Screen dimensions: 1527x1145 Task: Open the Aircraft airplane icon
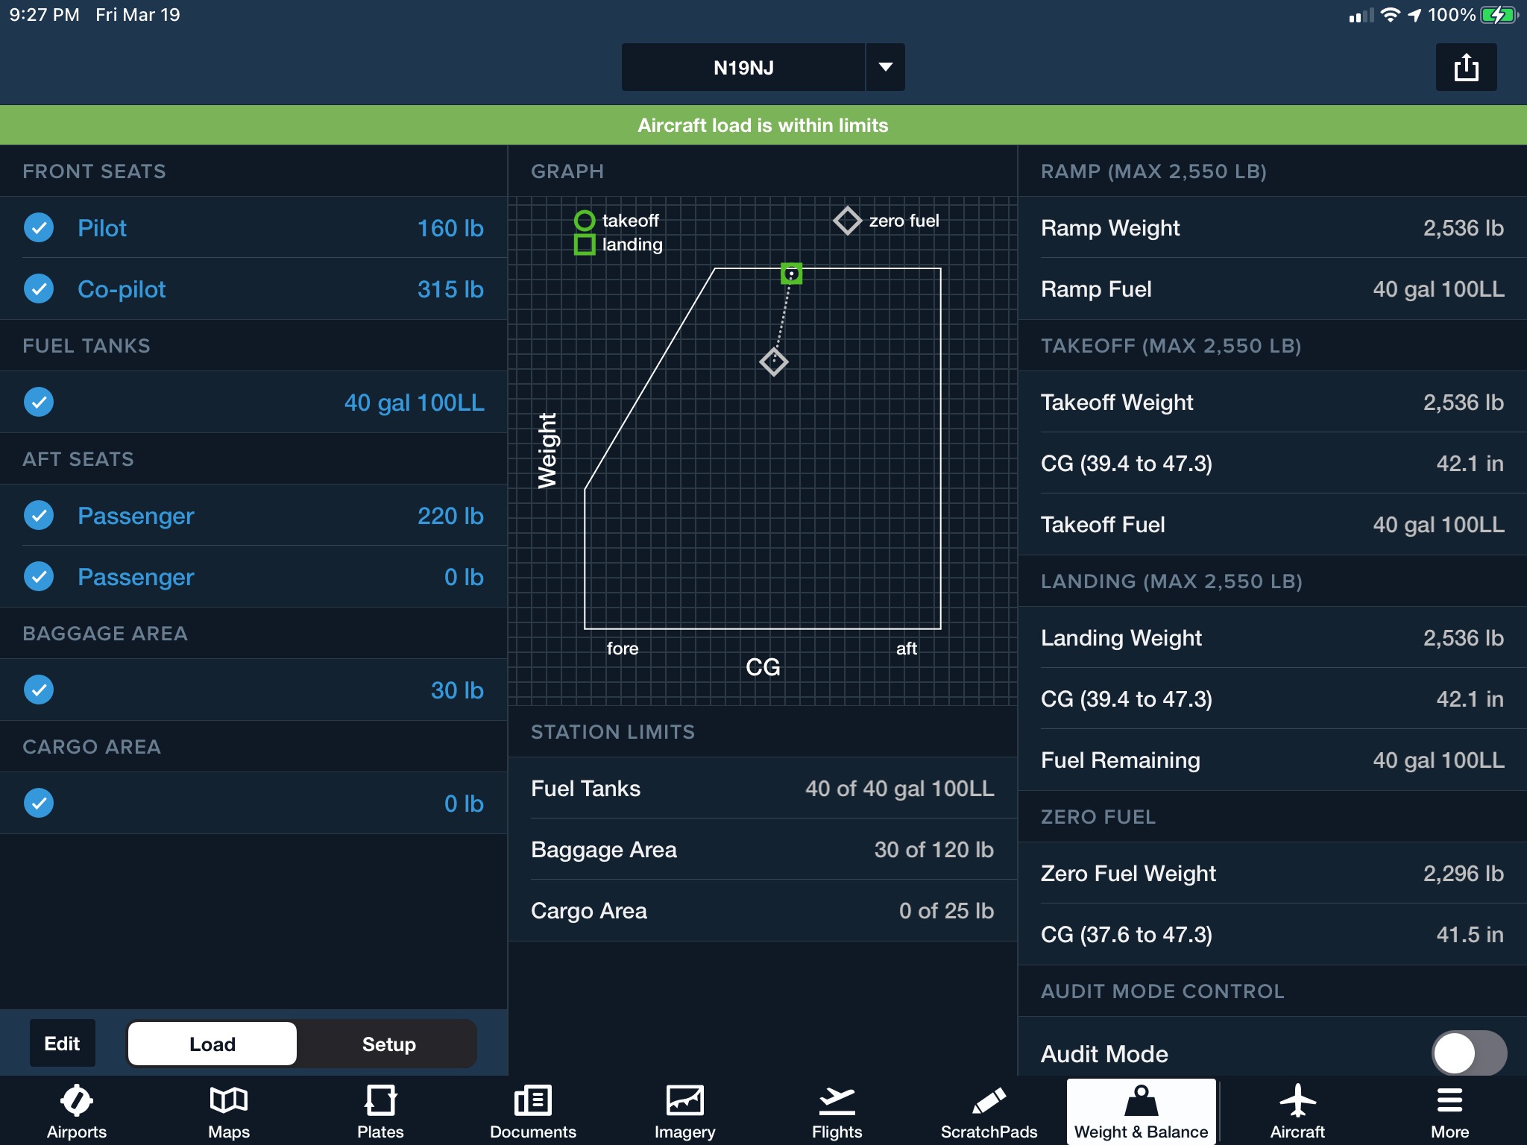1297,1100
